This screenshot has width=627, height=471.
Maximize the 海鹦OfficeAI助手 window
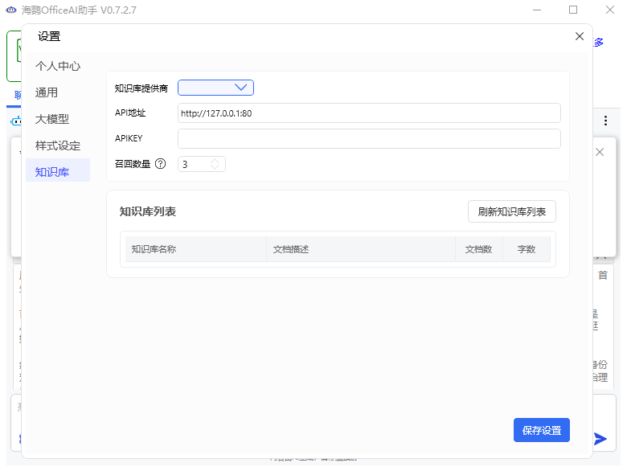pos(573,10)
